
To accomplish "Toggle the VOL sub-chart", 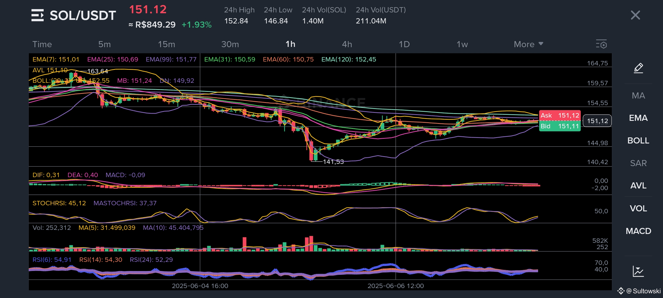I will tap(638, 208).
